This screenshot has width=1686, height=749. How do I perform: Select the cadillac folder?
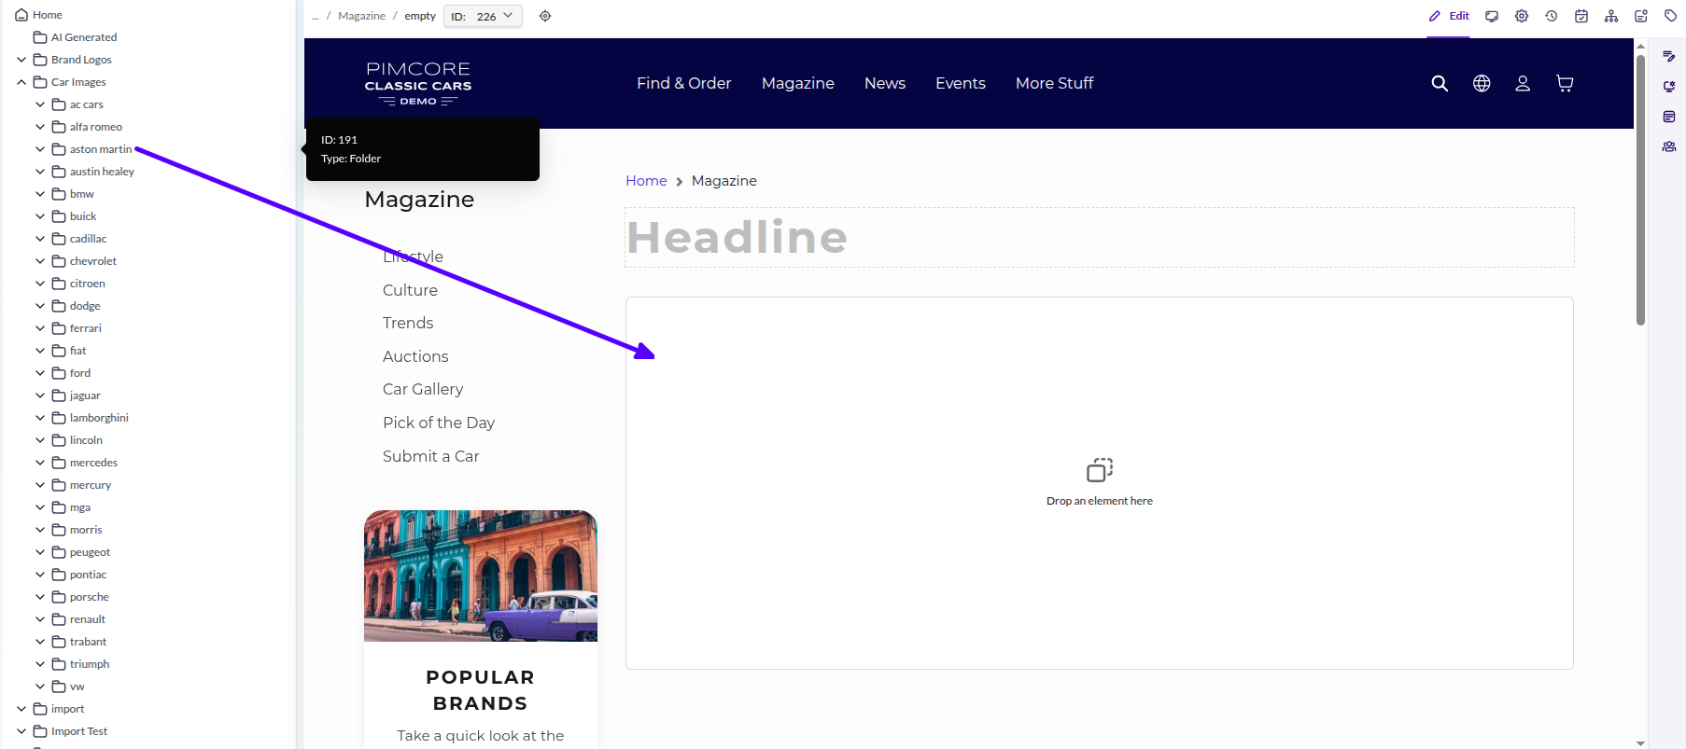79,239
